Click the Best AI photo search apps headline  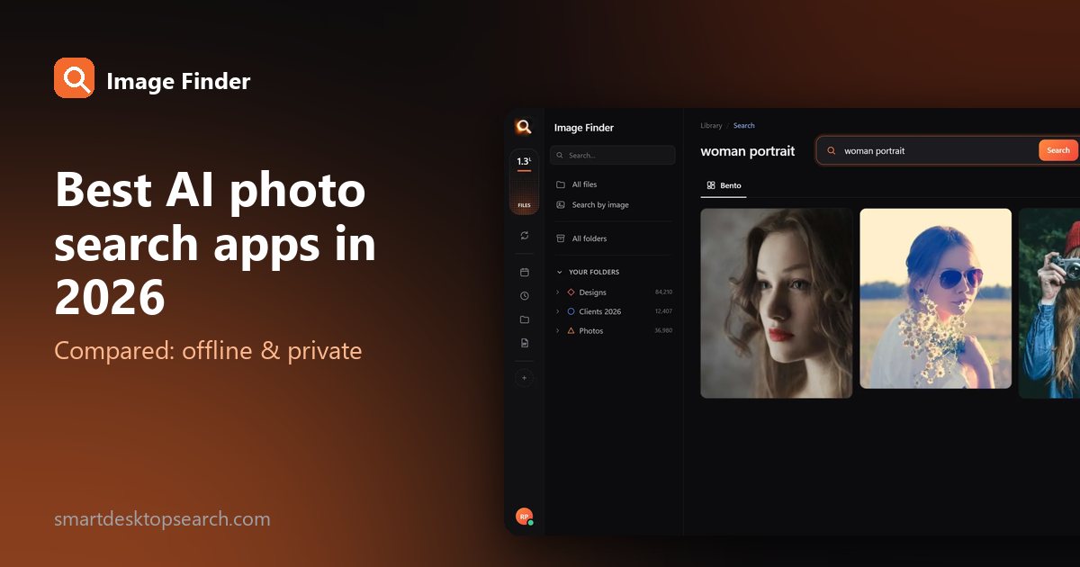(215, 243)
